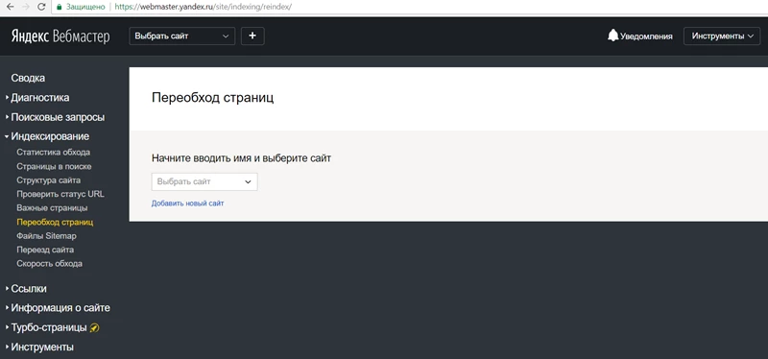Click the browser address bar URL
This screenshot has width=768, height=359.
[203, 7]
